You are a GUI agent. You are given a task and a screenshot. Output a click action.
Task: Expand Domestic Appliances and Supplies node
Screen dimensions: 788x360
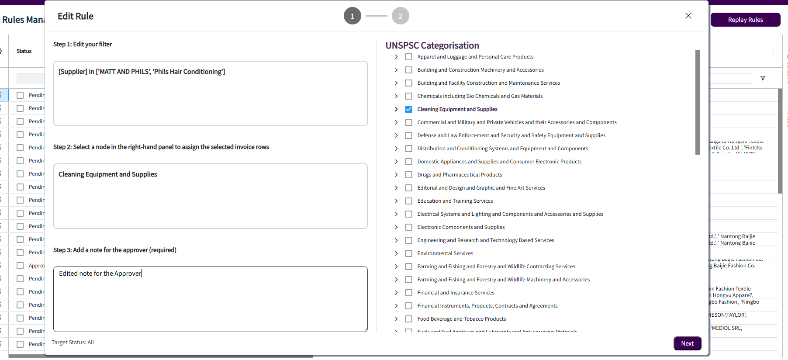(396, 162)
